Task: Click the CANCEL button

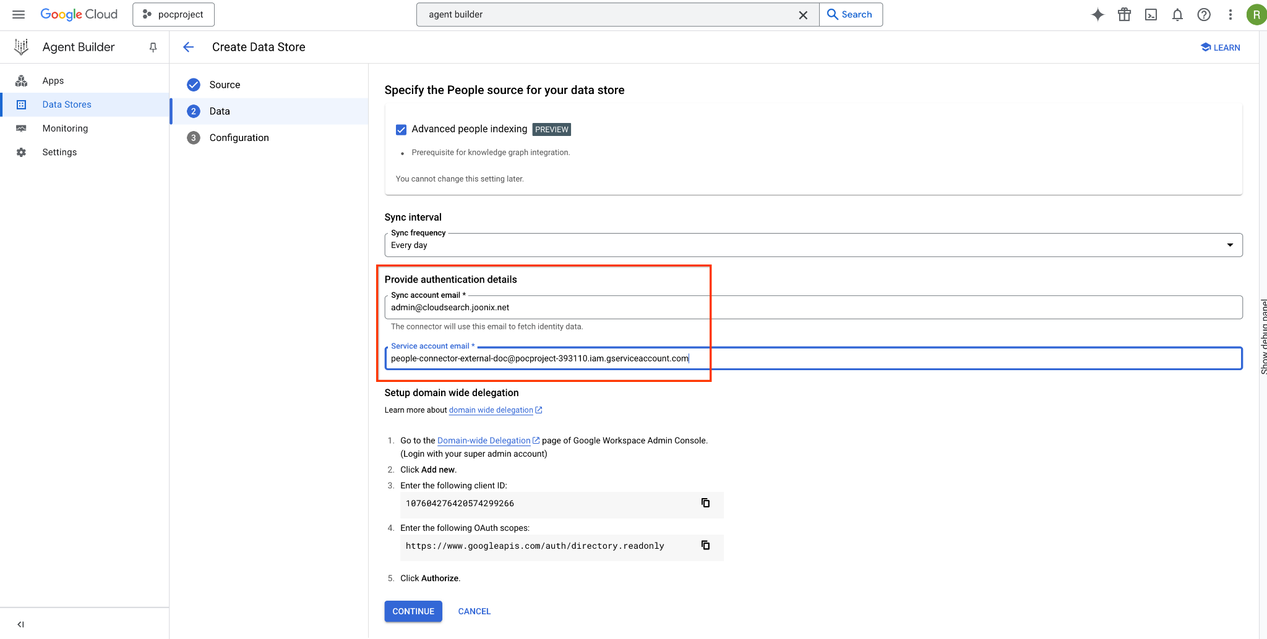Action: pos(475,611)
